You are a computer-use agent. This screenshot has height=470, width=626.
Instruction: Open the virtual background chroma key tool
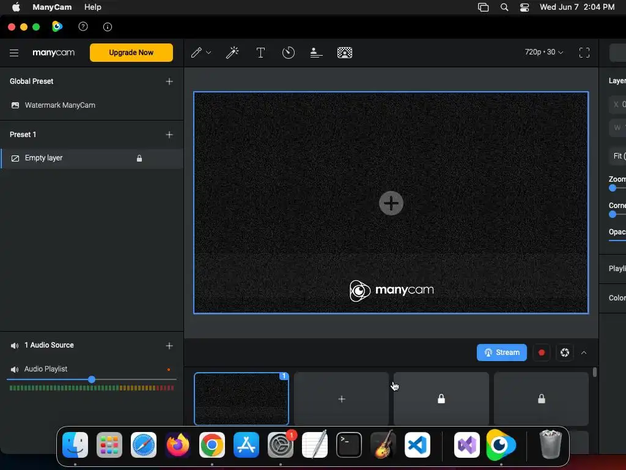(345, 53)
